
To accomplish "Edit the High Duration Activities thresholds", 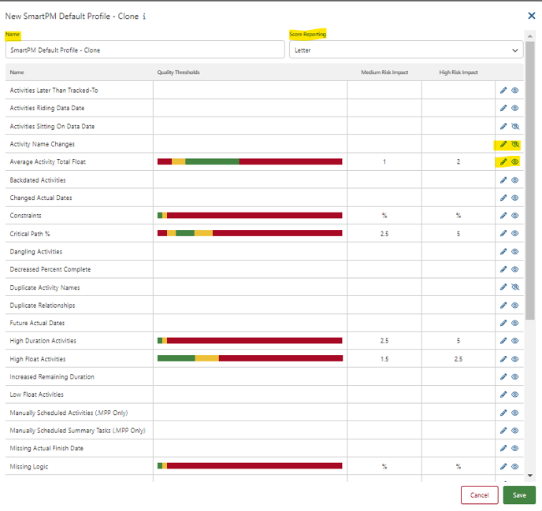I will [x=503, y=341].
